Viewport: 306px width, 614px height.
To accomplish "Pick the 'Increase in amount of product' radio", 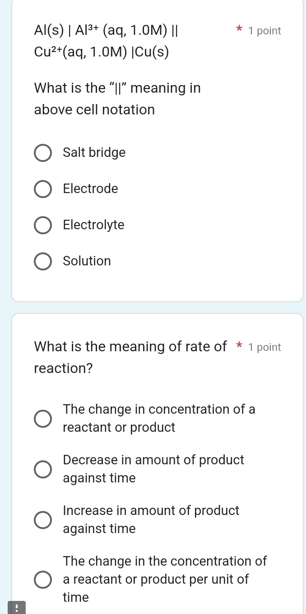I will click(x=43, y=520).
